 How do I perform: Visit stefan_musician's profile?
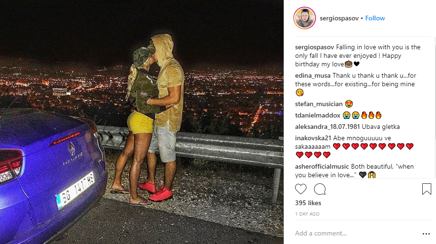[319, 104]
